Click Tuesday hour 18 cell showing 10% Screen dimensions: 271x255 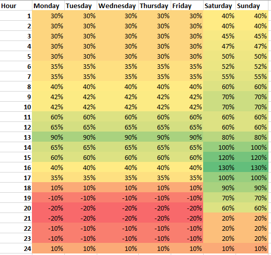(x=81, y=188)
